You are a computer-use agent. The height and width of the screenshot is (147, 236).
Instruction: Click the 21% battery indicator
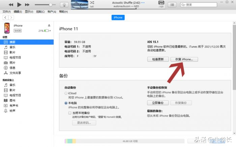[x=45, y=31]
